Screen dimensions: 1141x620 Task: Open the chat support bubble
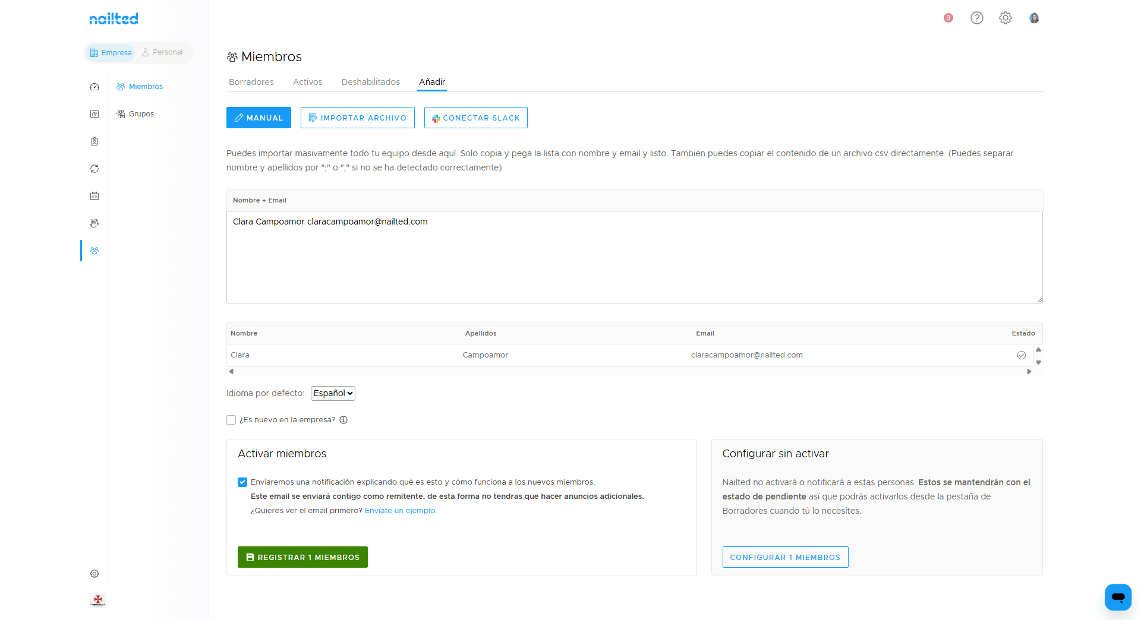[x=1118, y=597]
